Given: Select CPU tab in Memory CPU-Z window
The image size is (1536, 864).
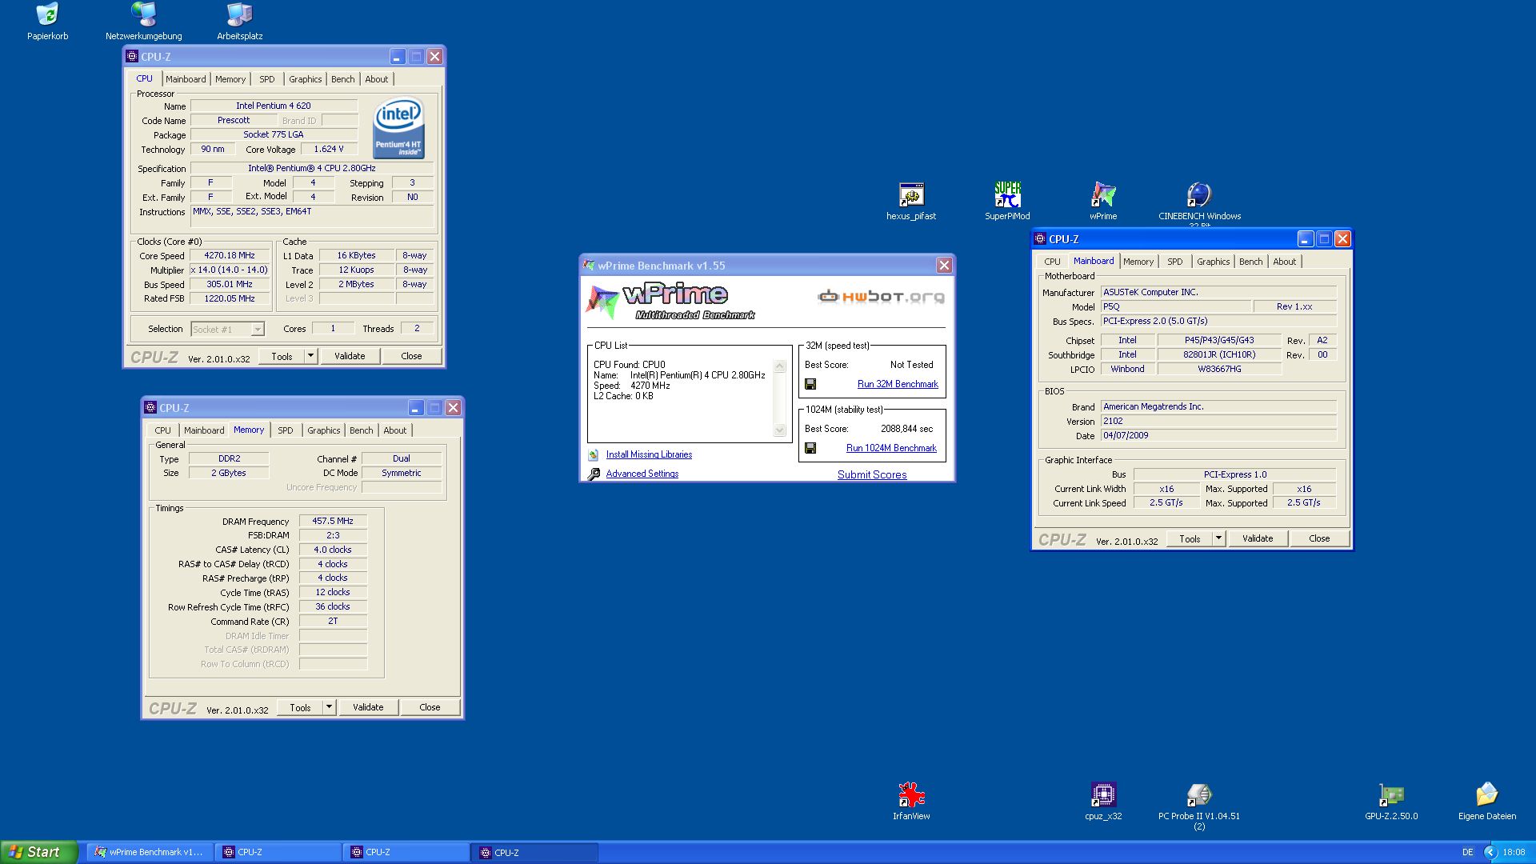Looking at the screenshot, I should click(162, 430).
